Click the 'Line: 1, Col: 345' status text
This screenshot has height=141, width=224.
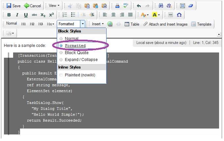coord(206,43)
